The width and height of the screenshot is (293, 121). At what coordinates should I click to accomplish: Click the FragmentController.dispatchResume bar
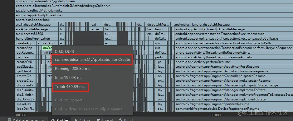[234, 76]
